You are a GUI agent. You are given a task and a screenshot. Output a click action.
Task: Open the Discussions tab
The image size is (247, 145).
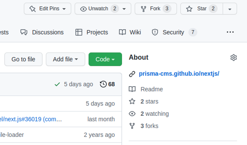pos(42,32)
